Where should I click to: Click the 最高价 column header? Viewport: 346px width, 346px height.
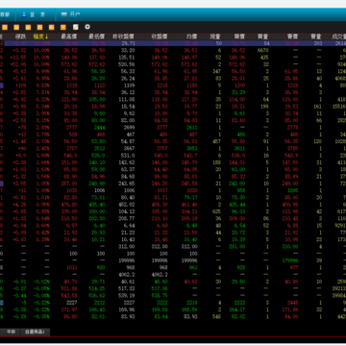coord(69,37)
